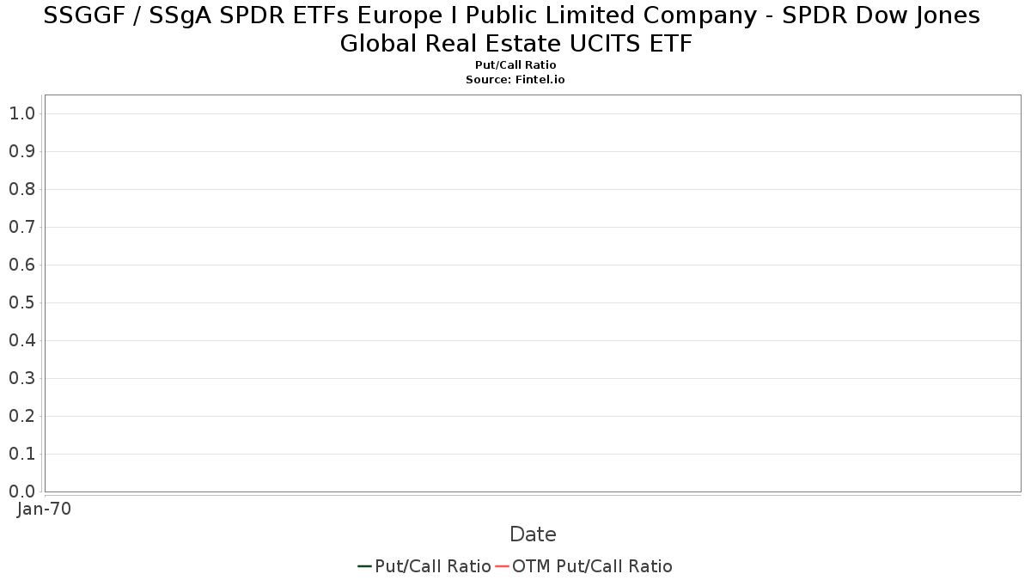Click the 0.4 y-axis tick label
1031x580 pixels.
pyautogui.click(x=21, y=340)
